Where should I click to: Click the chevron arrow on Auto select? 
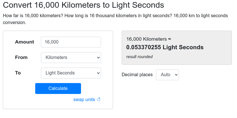(x=176, y=75)
